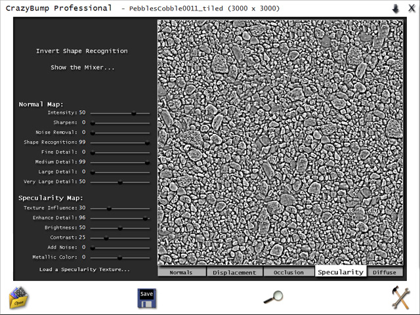Click the down arrow in title bar
420x315 pixels.
pos(395,9)
